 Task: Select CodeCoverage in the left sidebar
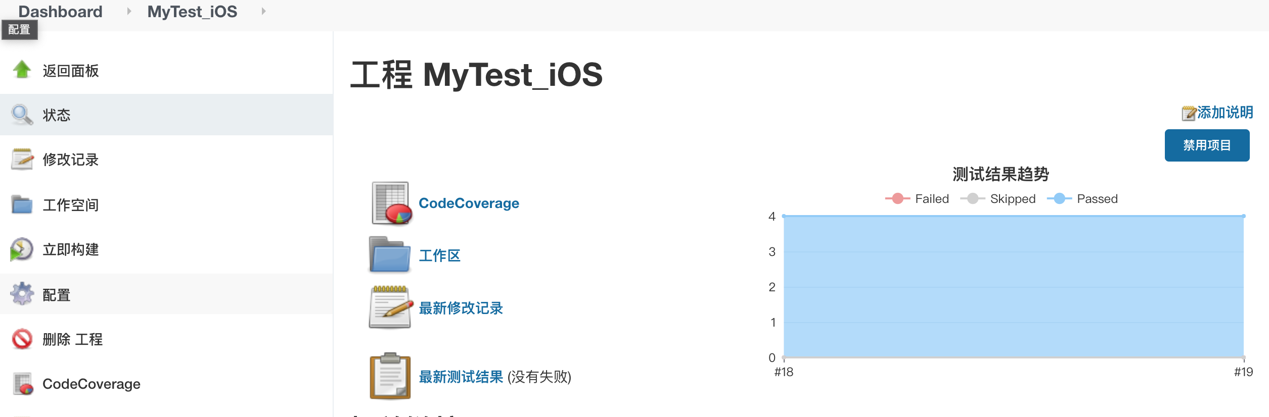point(91,384)
